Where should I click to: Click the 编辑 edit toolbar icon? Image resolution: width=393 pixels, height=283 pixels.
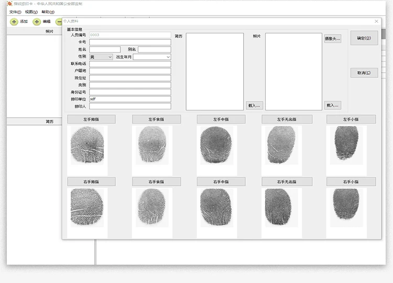pos(37,22)
